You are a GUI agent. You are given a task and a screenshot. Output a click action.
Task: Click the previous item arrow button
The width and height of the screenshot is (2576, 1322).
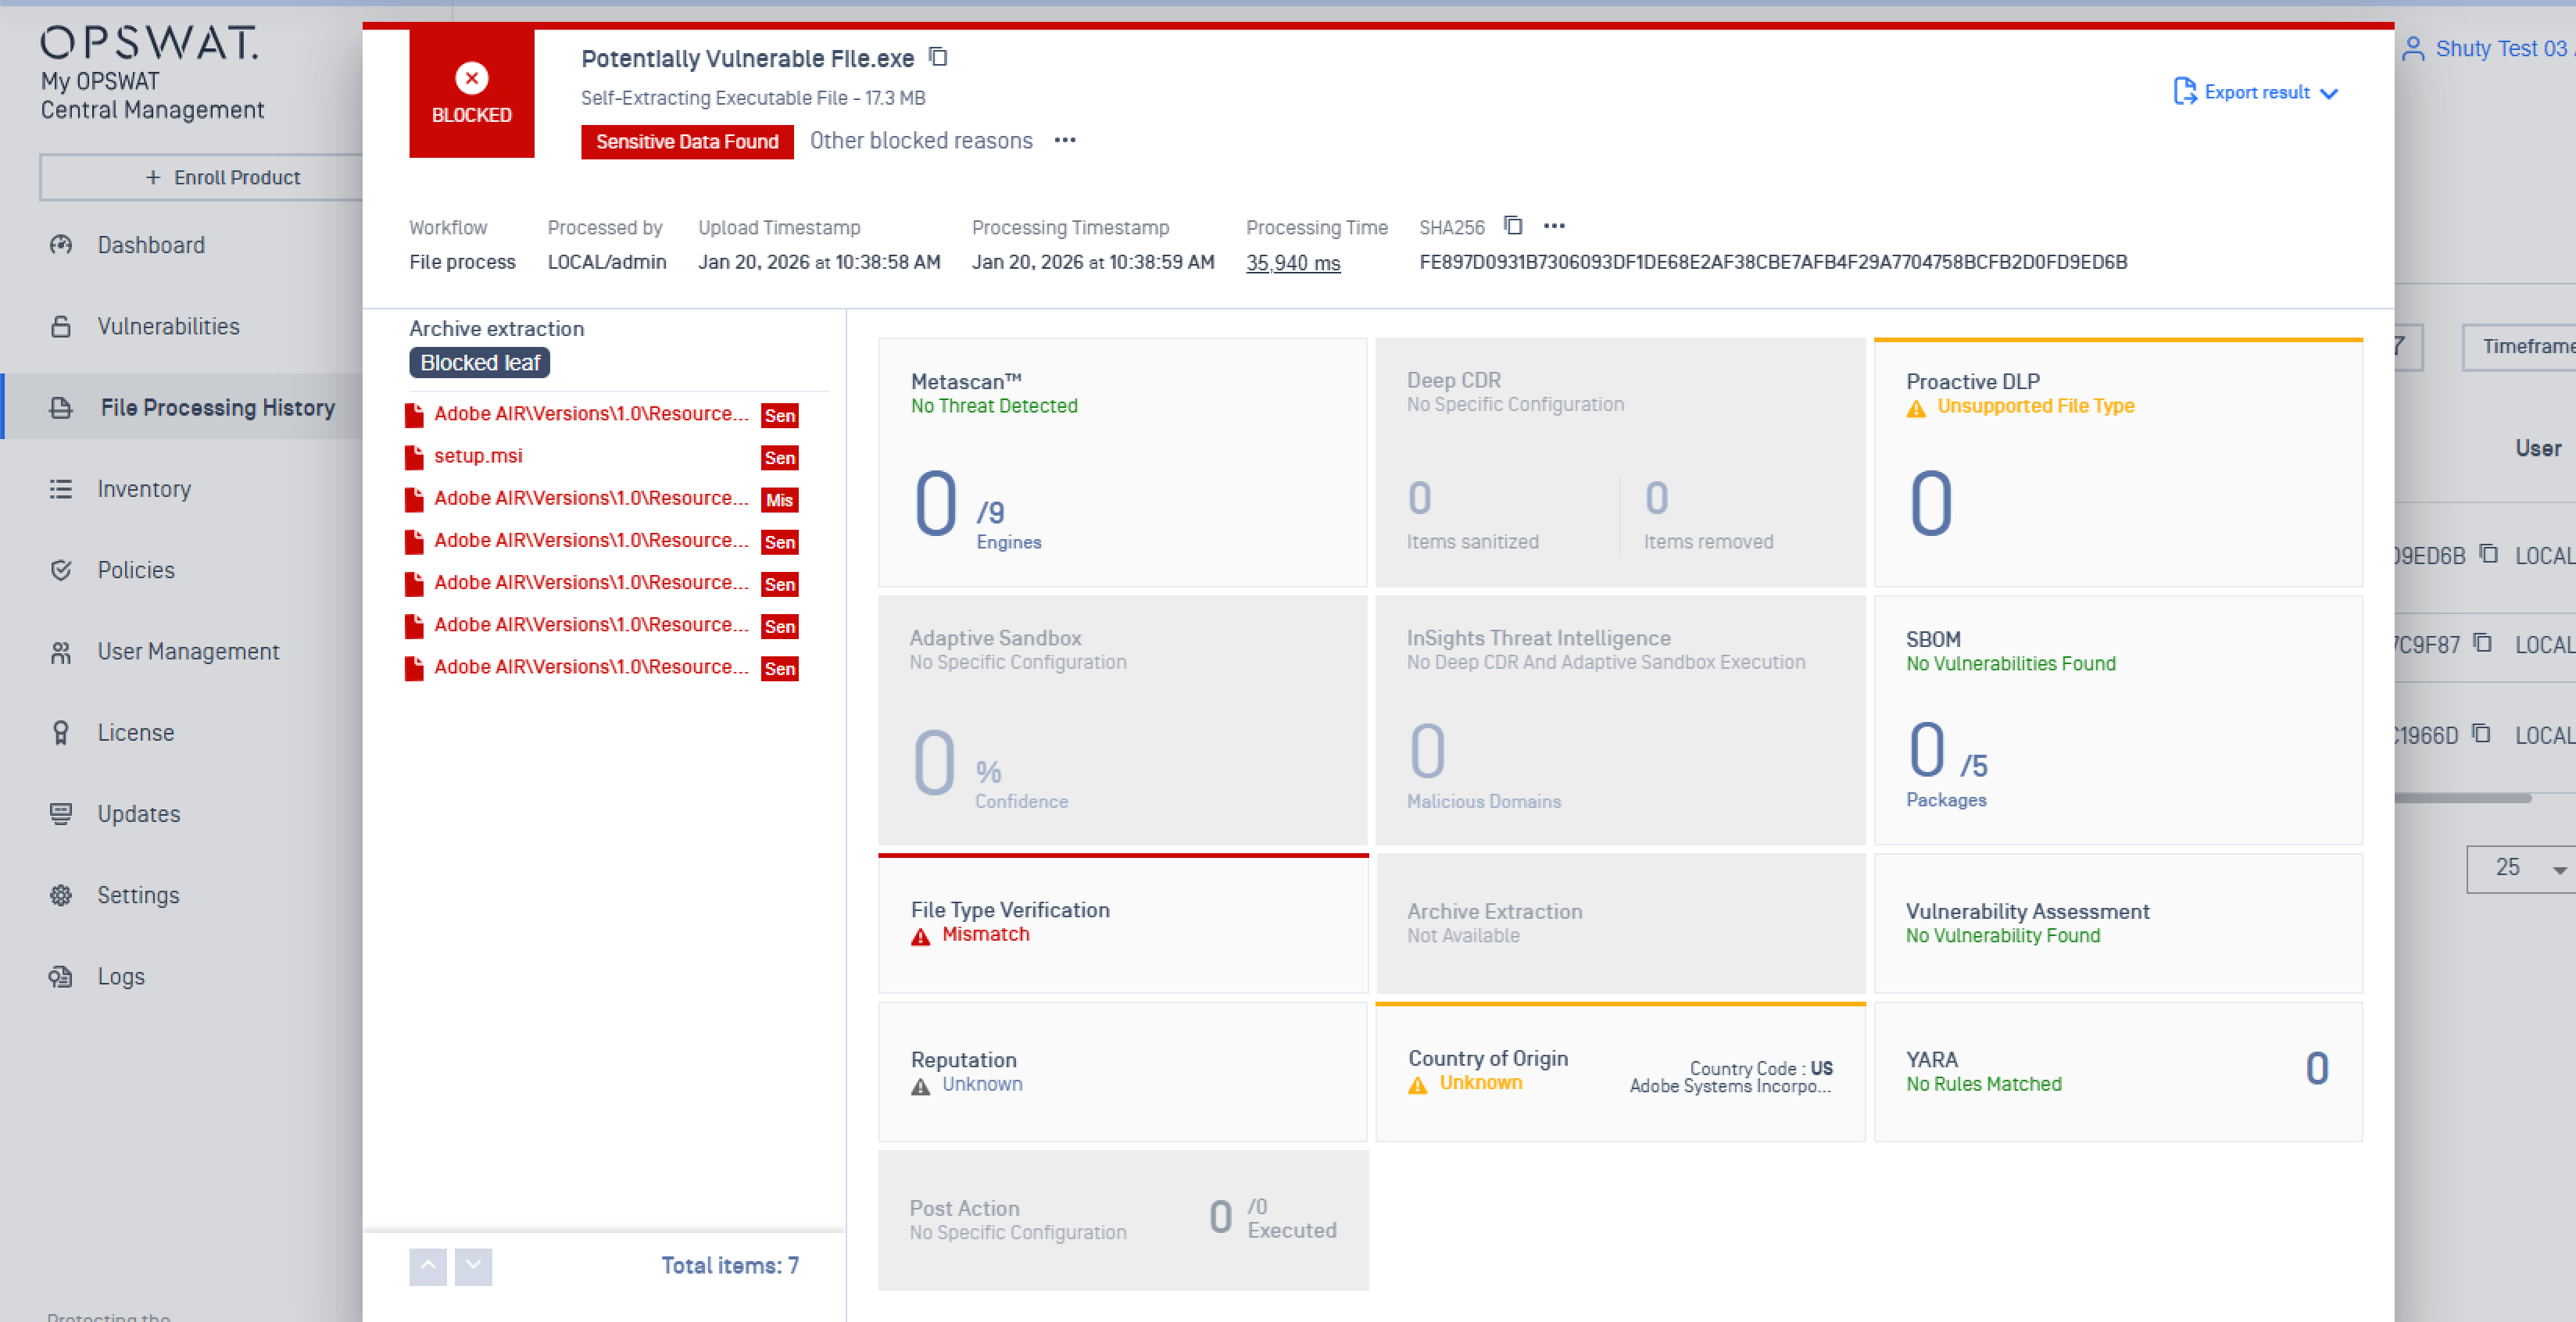pos(428,1266)
